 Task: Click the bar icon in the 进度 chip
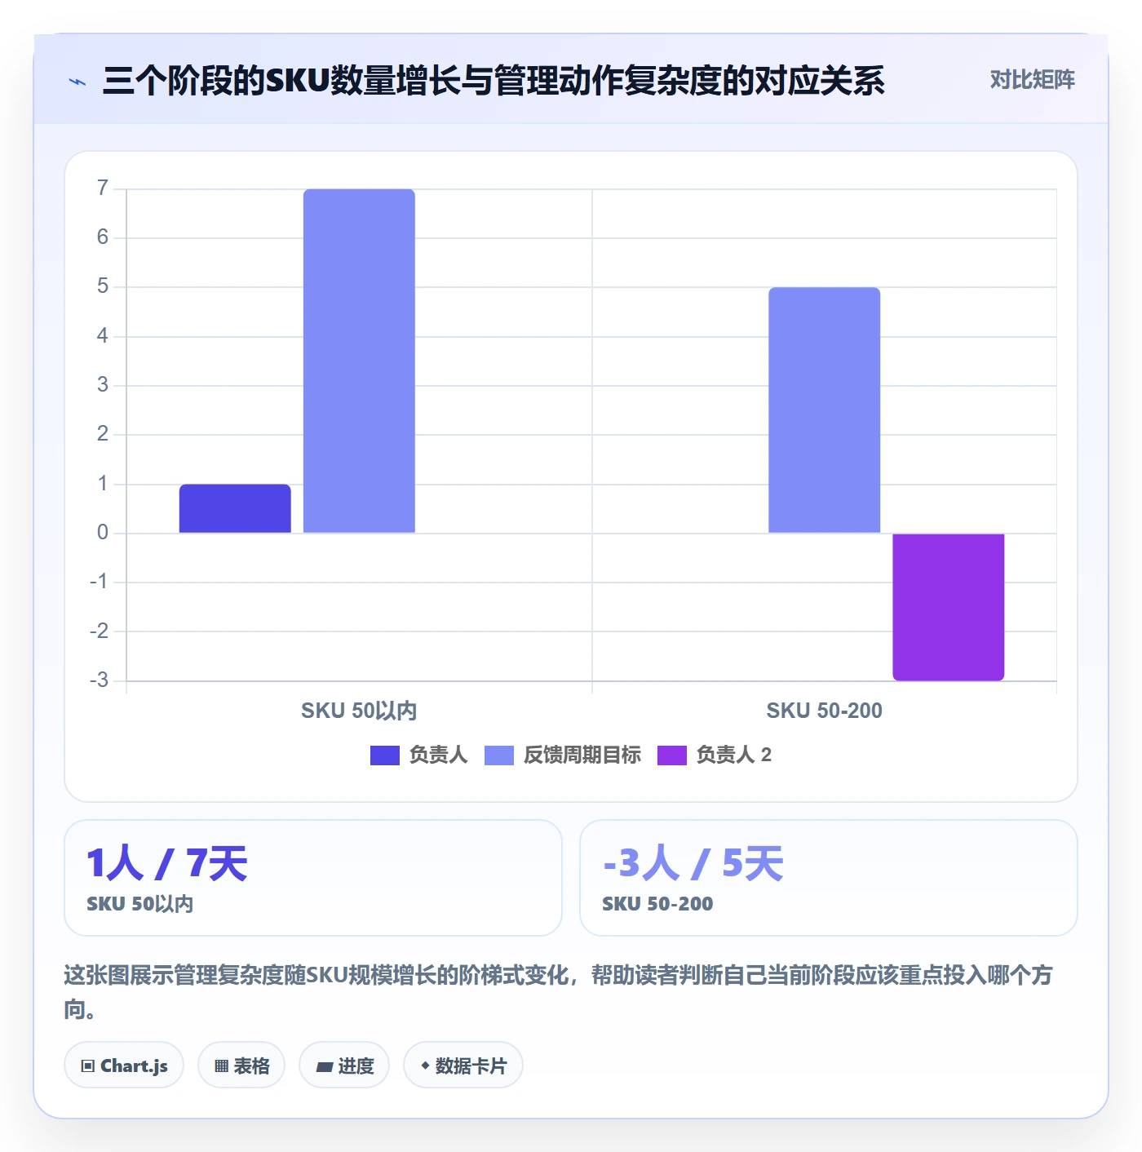pyautogui.click(x=325, y=1067)
